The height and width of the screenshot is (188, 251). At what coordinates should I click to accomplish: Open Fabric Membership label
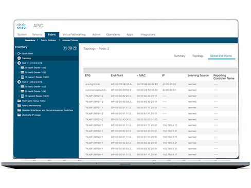31,105
